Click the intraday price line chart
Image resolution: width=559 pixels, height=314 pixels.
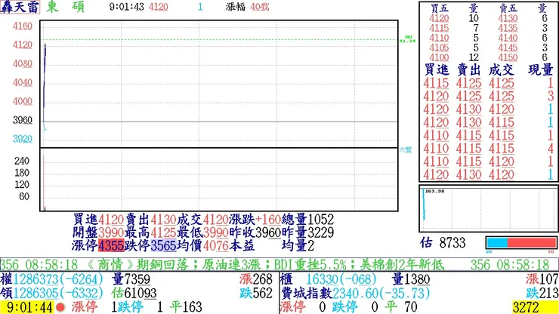(219, 84)
